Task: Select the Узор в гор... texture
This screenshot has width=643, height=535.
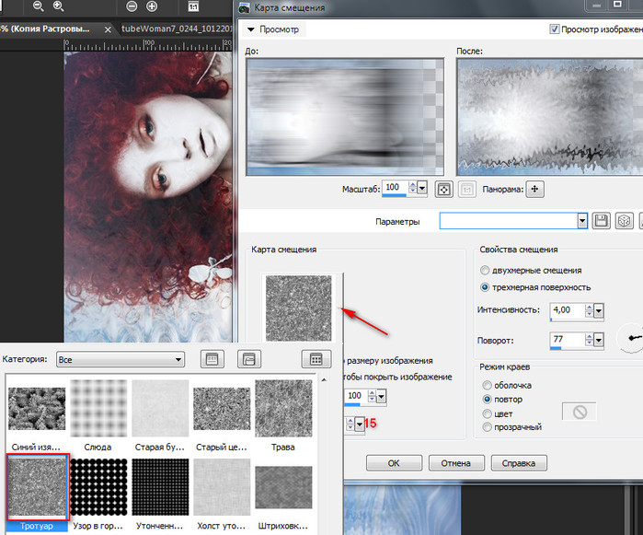Action: (x=98, y=487)
